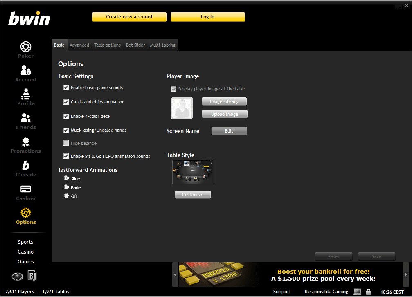Image resolution: width=412 pixels, height=297 pixels.
Task: Select the Options gear icon
Action: click(26, 212)
